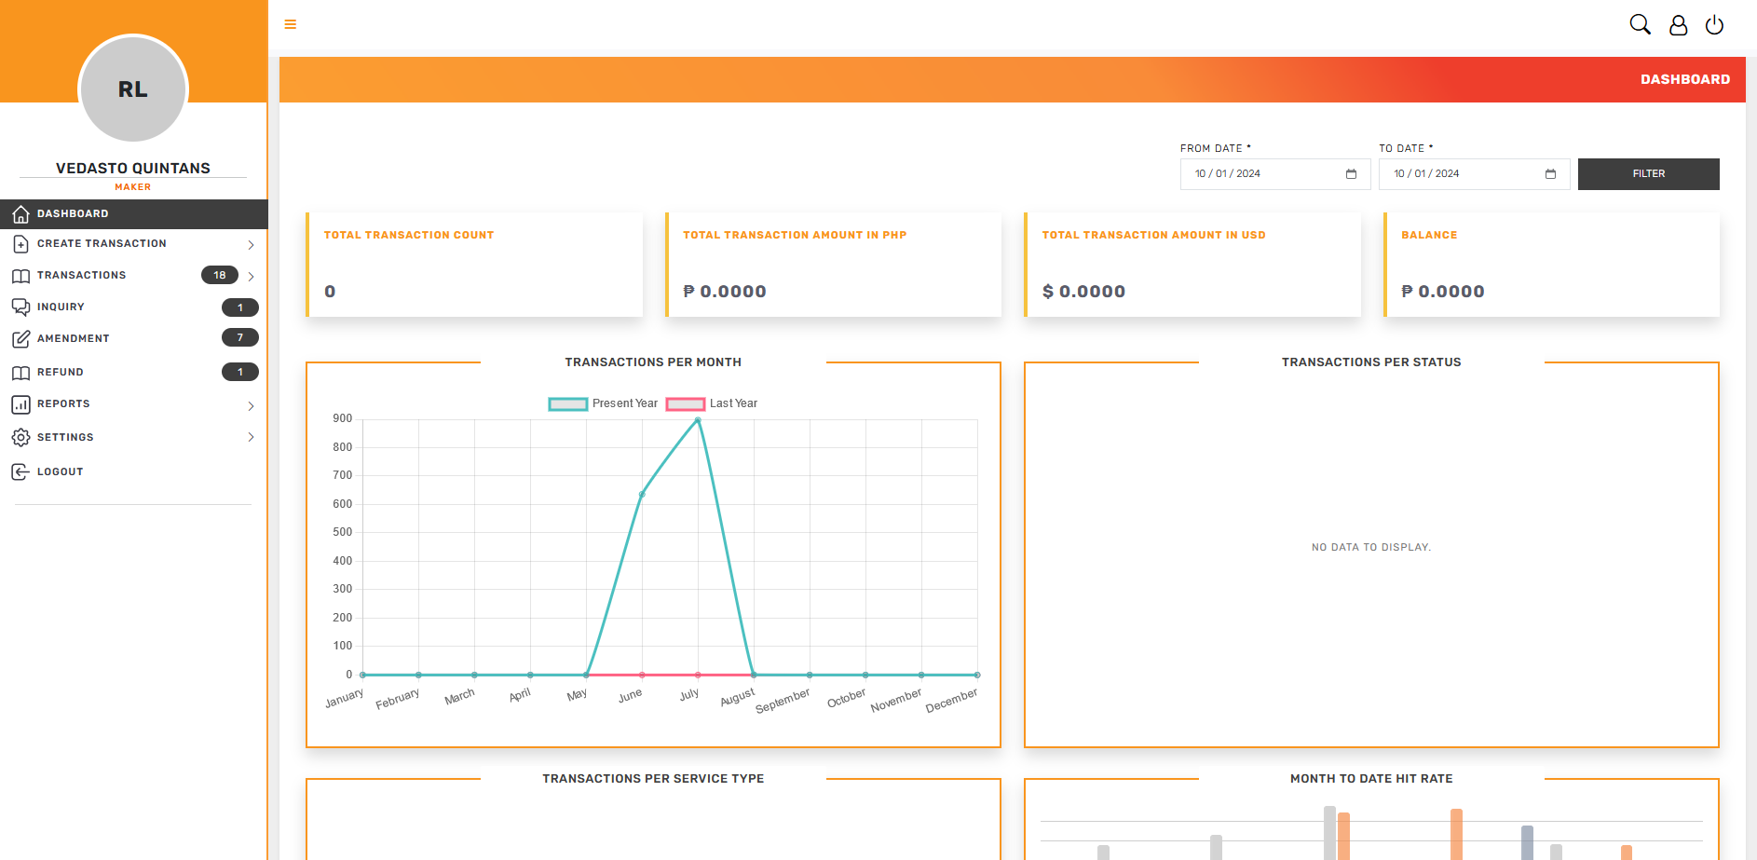Viewport: 1757px width, 860px height.
Task: Open the From Date calendar picker
Action: [1352, 173]
